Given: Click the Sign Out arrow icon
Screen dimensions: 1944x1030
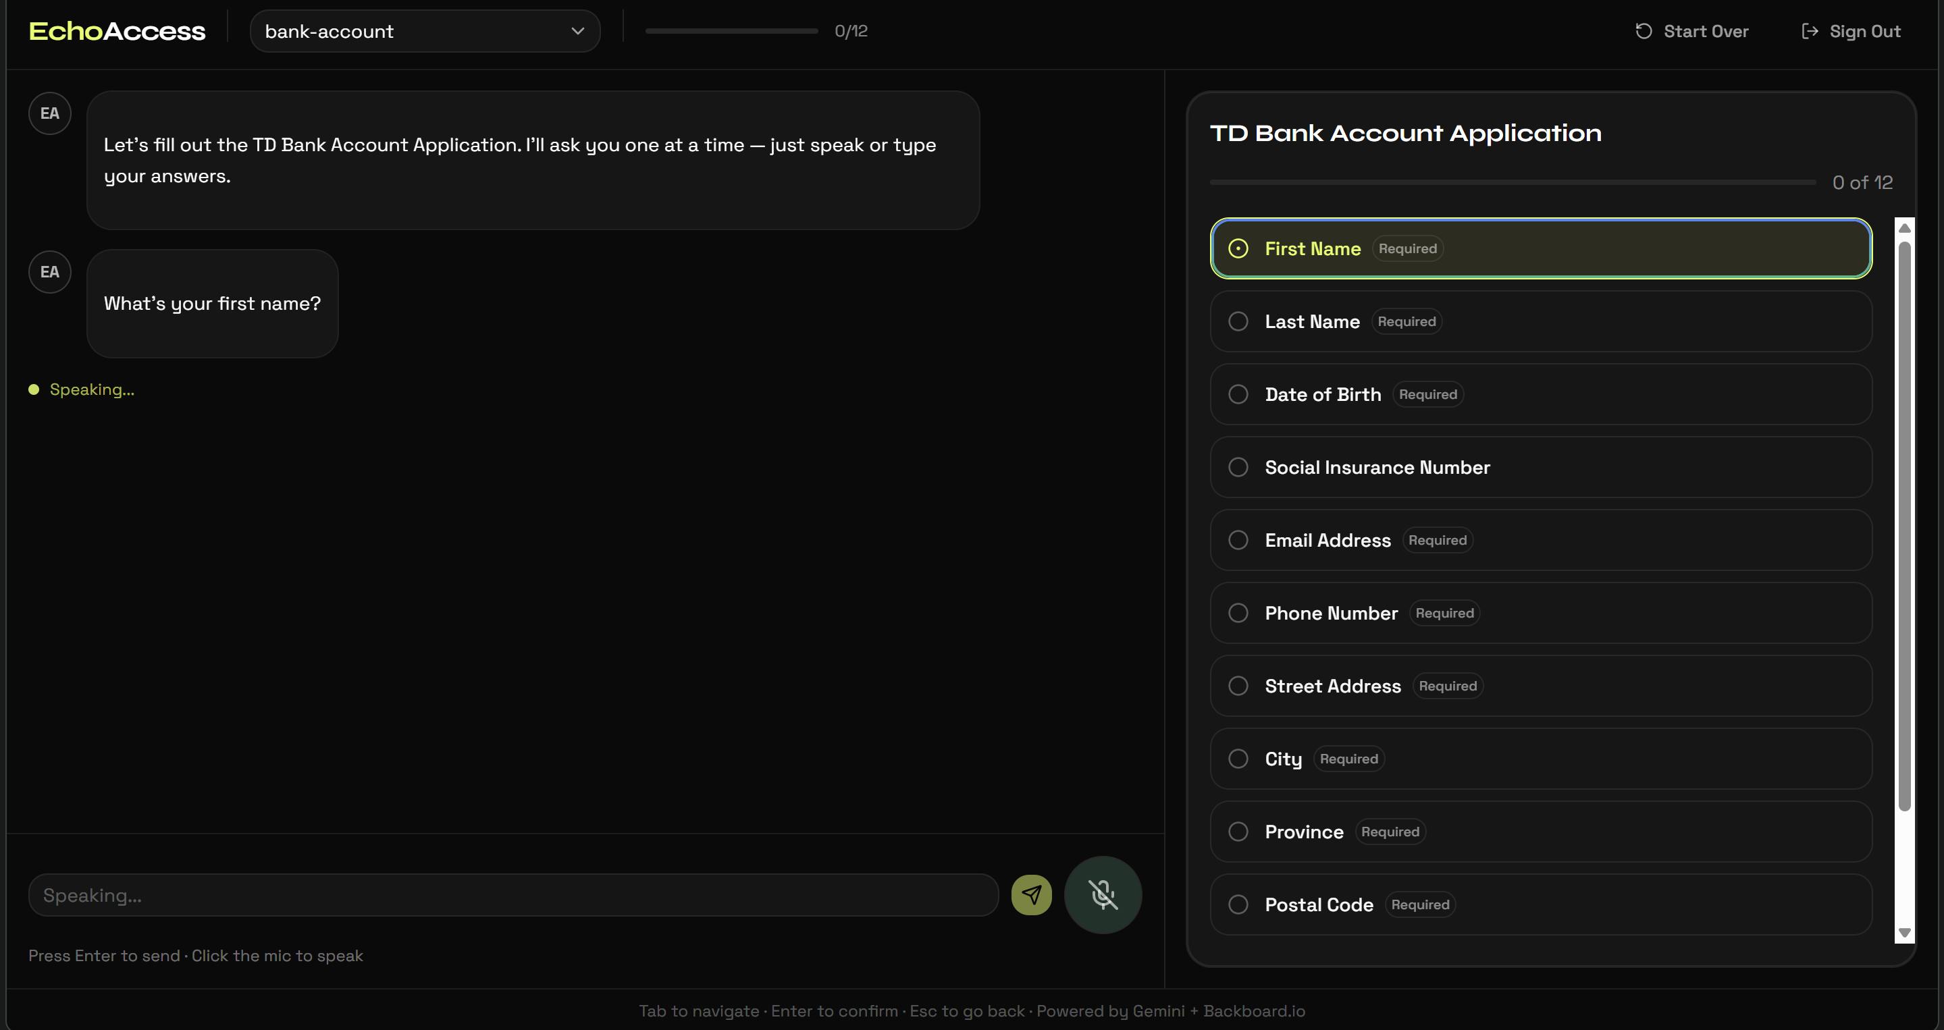Looking at the screenshot, I should [1809, 31].
